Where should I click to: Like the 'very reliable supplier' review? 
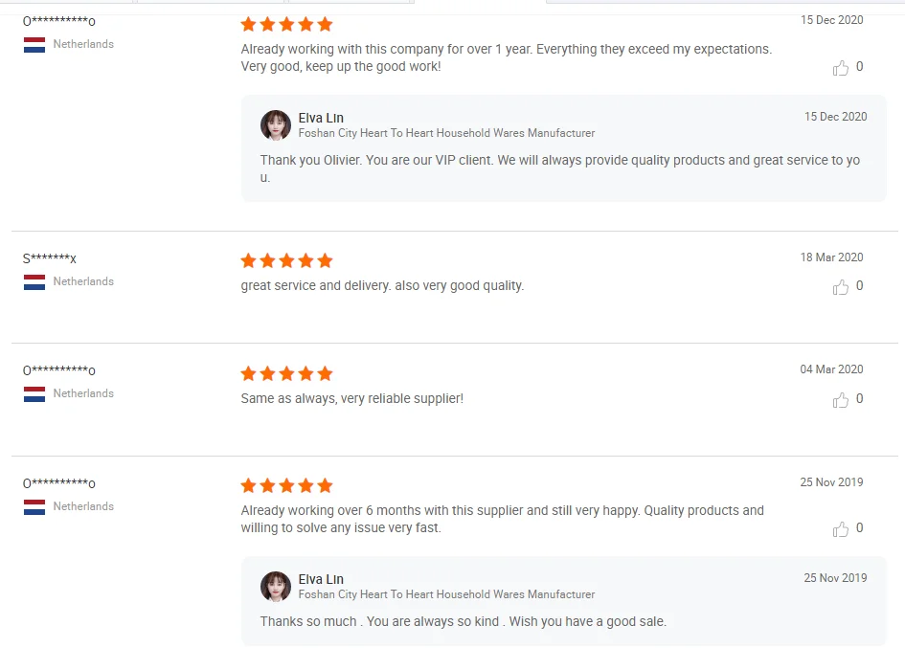point(841,399)
